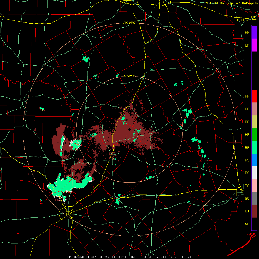This screenshot has width=259, height=259.
Task: Click the ND legend label
Action: 247,224
